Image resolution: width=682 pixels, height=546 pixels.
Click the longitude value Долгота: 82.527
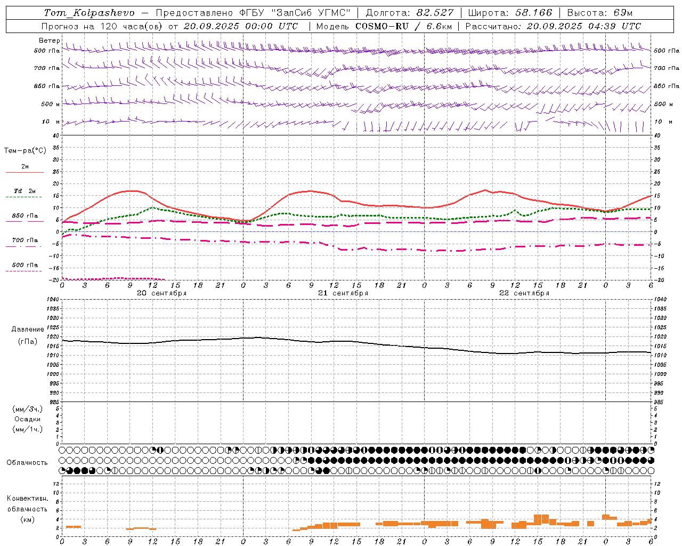[x=409, y=13]
